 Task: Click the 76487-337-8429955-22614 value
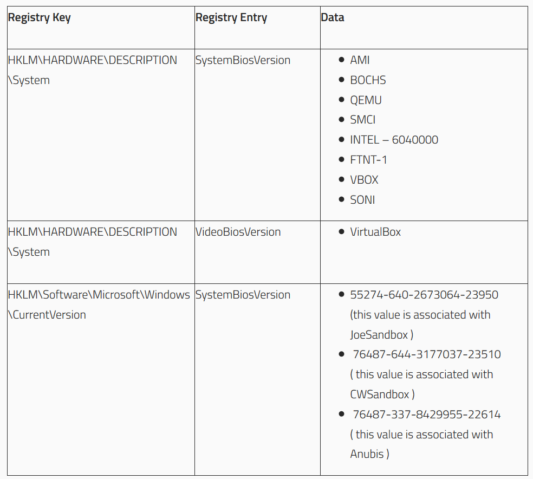point(427,415)
